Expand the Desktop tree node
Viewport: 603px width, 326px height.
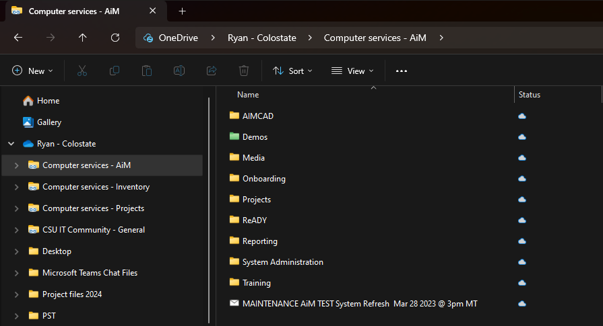tap(16, 251)
